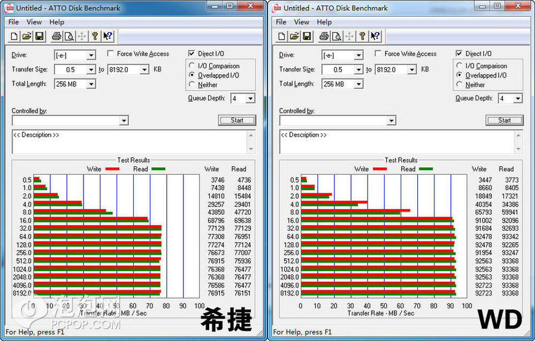Screen dimensions: 535x341
Task: Click the write value 65793 in results
Action: pyautogui.click(x=484, y=212)
